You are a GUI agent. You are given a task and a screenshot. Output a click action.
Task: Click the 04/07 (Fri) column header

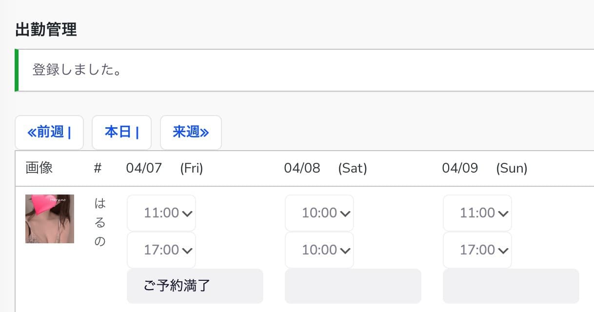(164, 168)
